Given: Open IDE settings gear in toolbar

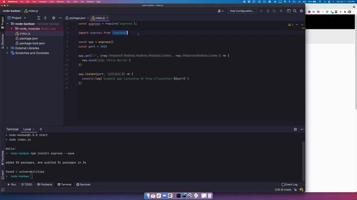Looking at the screenshot, I should (x=301, y=11).
